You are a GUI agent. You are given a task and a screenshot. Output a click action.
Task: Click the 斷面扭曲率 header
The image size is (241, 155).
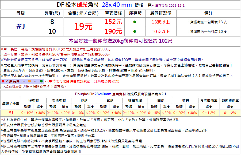[230, 101]
